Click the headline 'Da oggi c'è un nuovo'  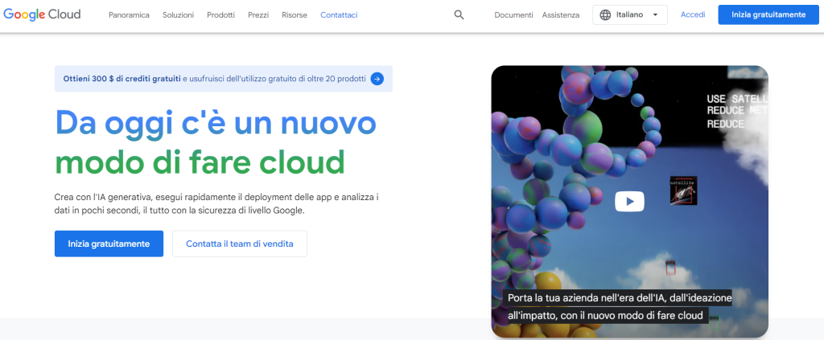[216, 122]
